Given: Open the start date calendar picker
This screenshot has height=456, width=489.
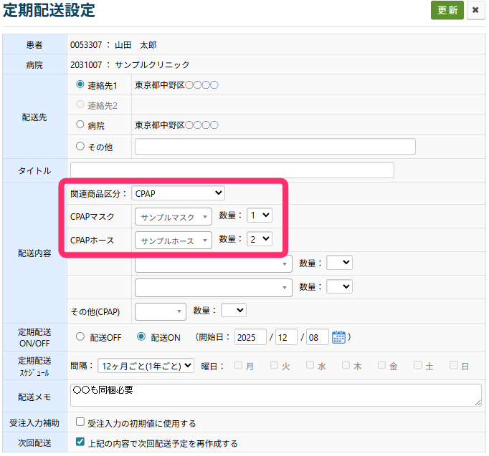Looking at the screenshot, I should [339, 337].
